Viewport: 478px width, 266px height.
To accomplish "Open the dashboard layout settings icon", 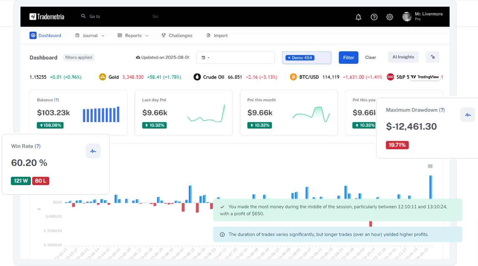I will coord(432,57).
